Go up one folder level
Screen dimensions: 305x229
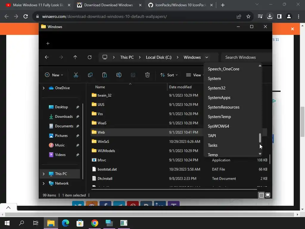point(75,57)
